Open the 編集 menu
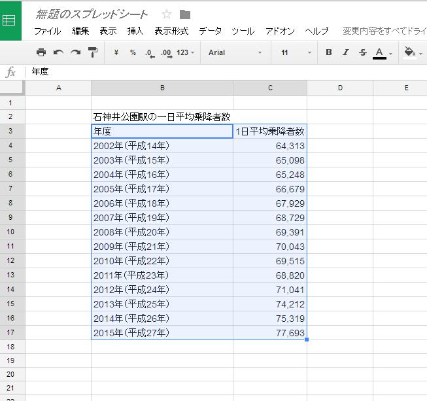 (x=80, y=31)
